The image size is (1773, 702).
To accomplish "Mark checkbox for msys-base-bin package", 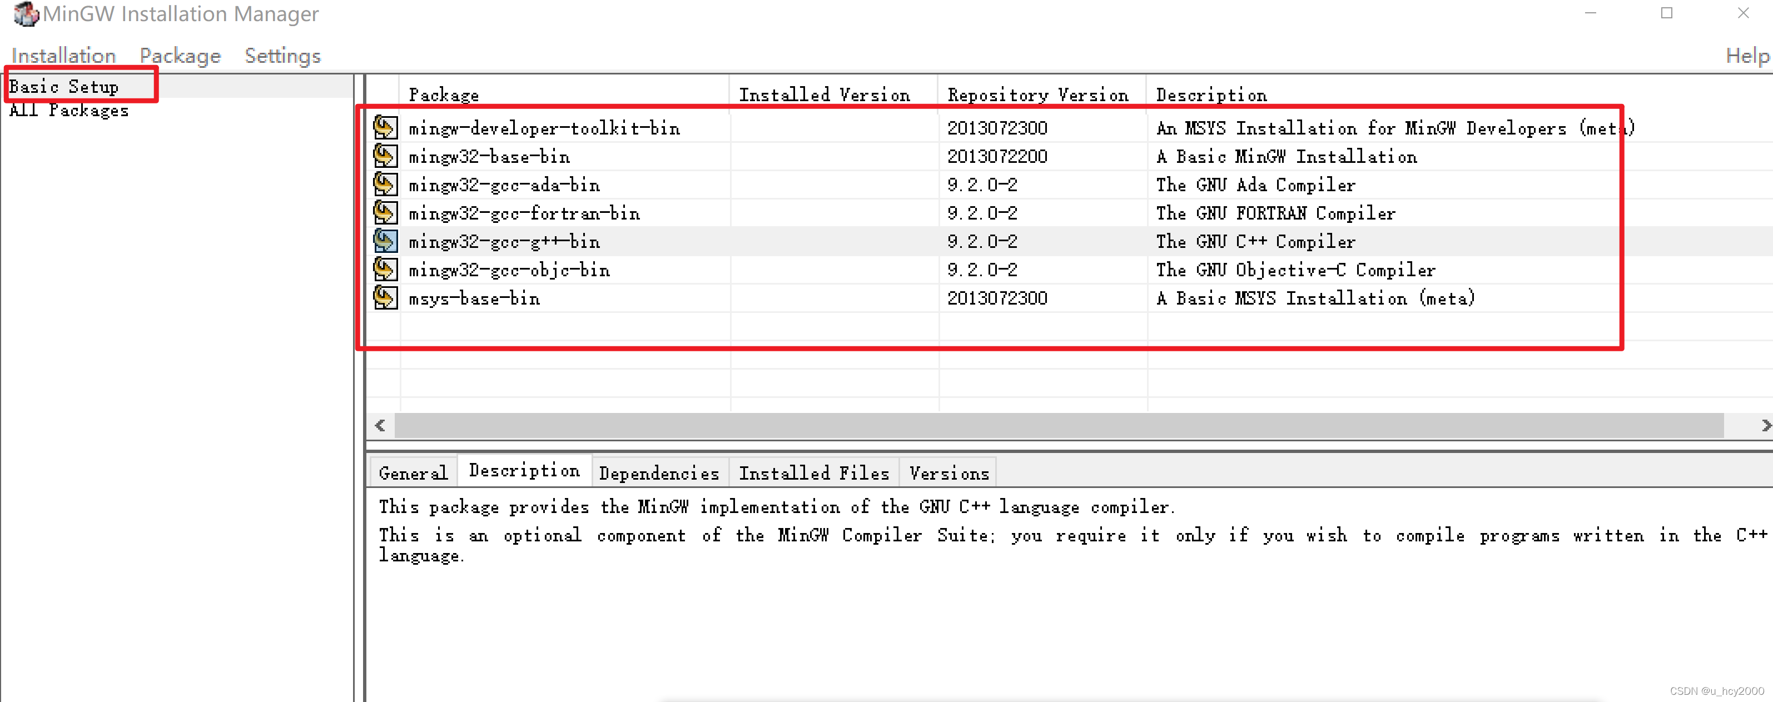I will click(385, 297).
